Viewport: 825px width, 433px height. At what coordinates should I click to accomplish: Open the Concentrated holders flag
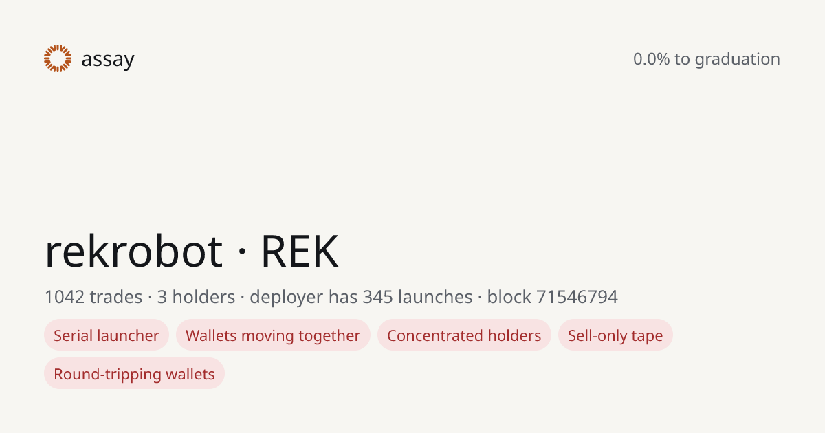pyautogui.click(x=464, y=335)
